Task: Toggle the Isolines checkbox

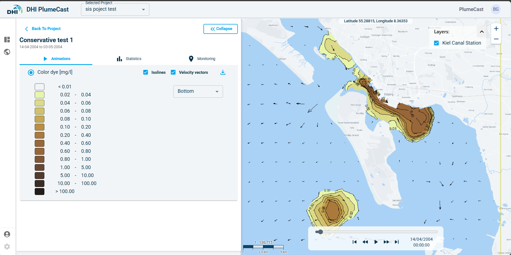Action: (146, 72)
